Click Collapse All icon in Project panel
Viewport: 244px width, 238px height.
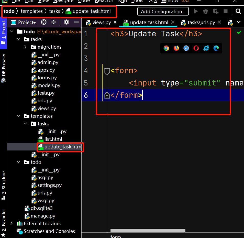click(54, 22)
